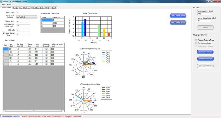
Task: Toggle Midpaths Enabled checkbox for path 6
Action: (x=47, y=64)
